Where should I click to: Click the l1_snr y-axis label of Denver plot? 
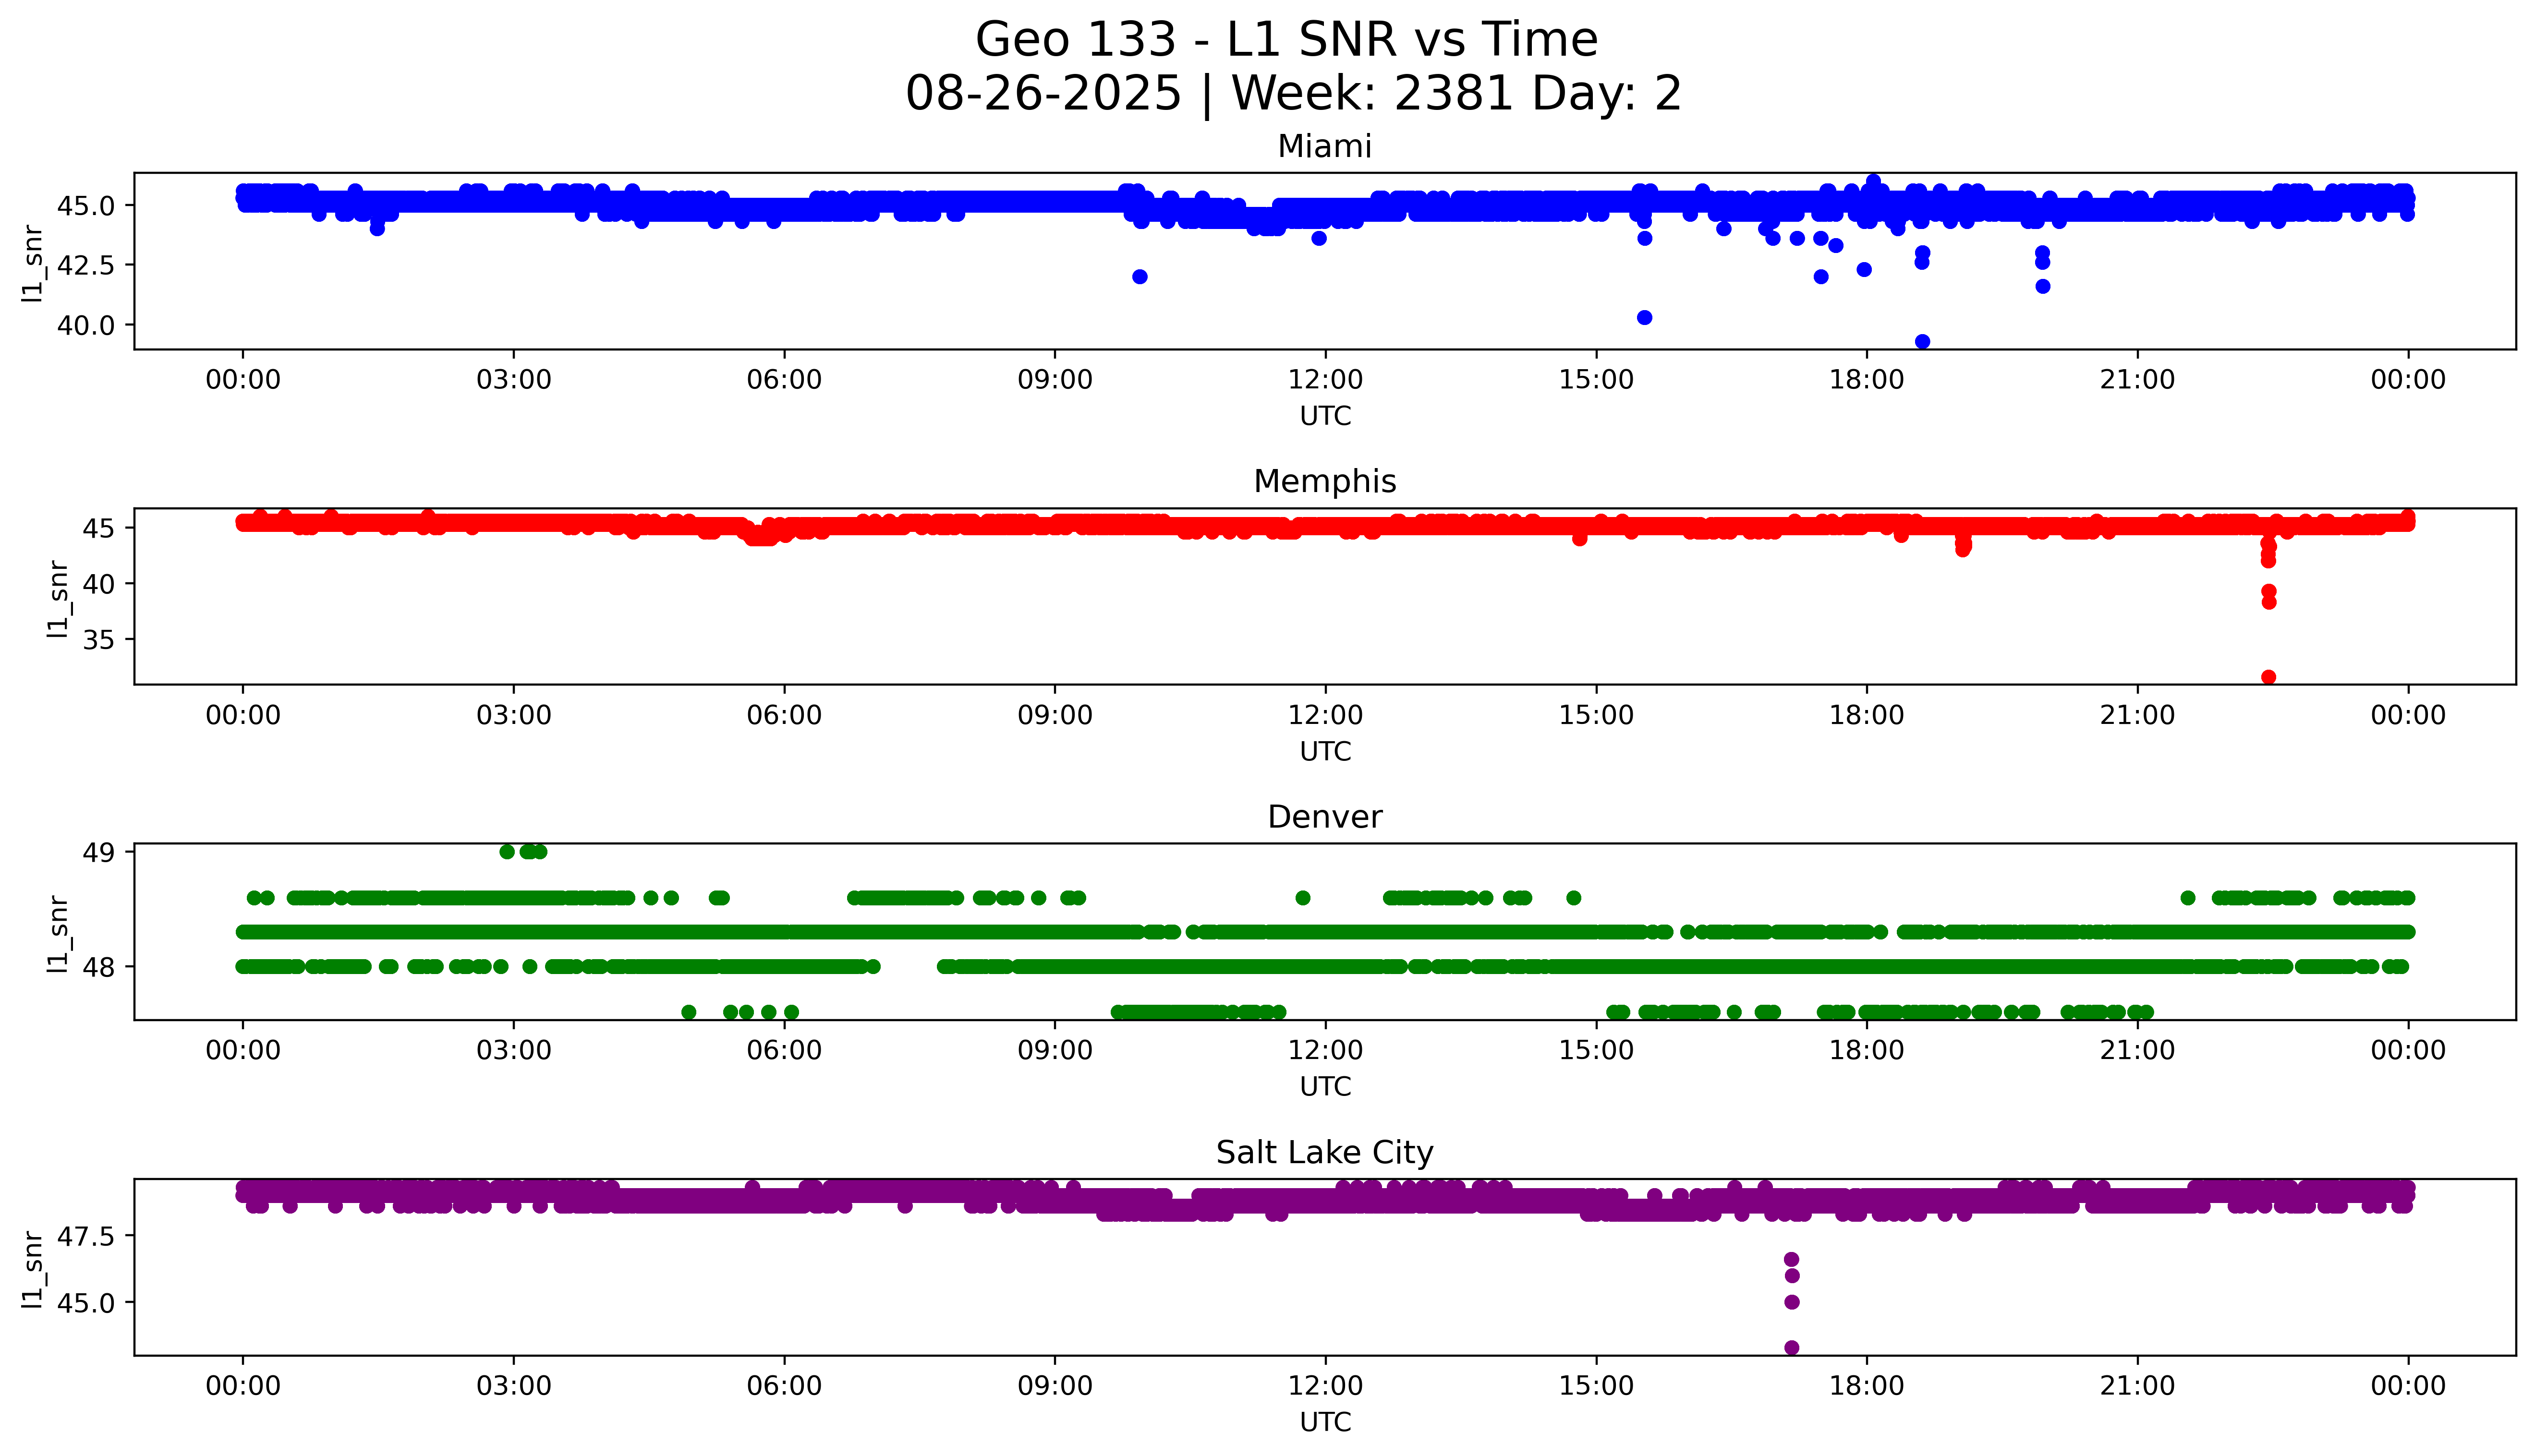coord(59,933)
